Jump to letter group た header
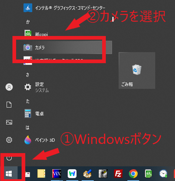 point(28,101)
